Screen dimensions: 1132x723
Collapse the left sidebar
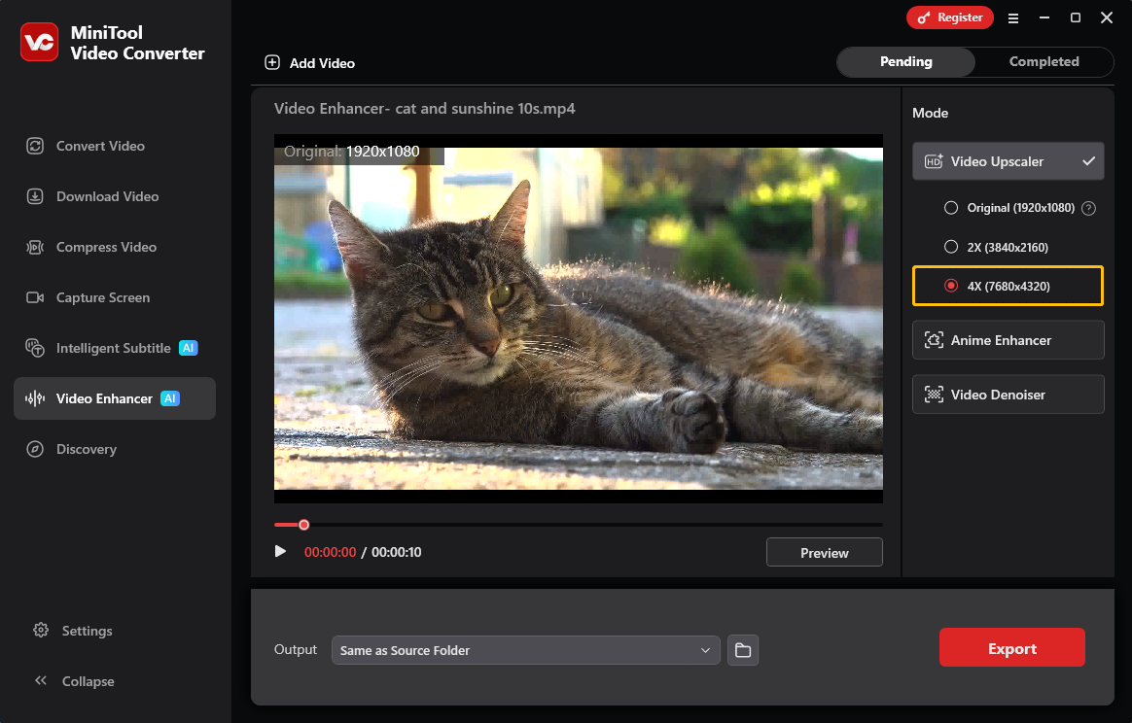(73, 681)
